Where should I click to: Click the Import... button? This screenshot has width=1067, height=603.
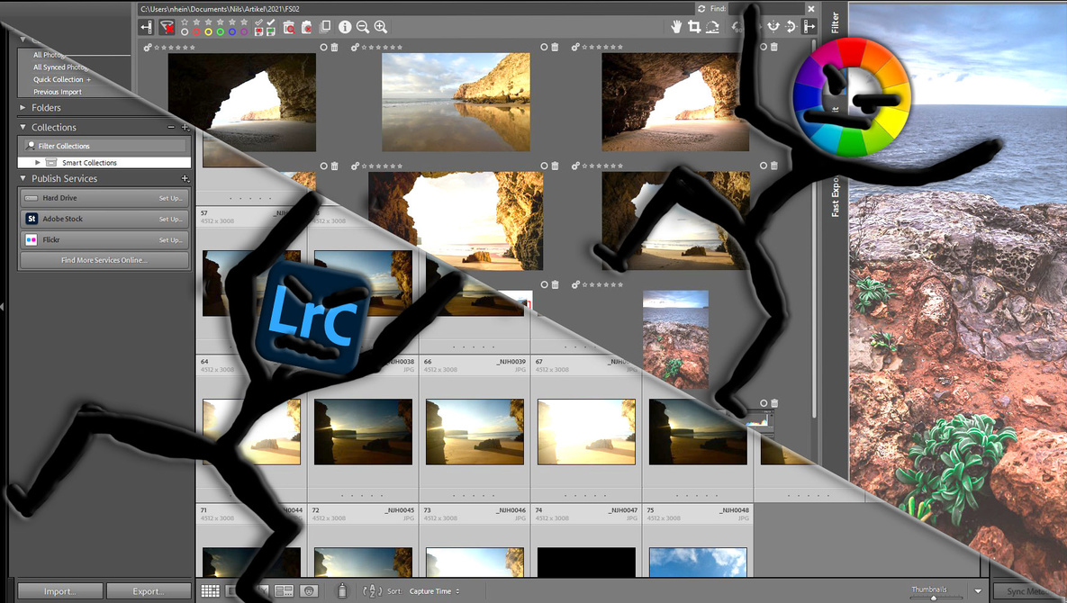coord(60,591)
